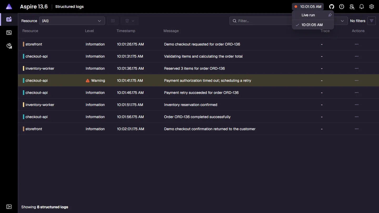Click the Showing 8 structured logs status
Image resolution: width=379 pixels, height=213 pixels.
[45, 207]
